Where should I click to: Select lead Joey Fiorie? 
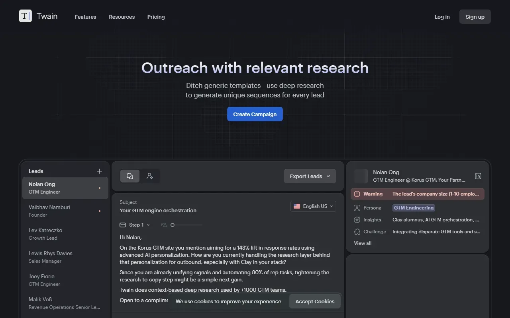(65, 280)
